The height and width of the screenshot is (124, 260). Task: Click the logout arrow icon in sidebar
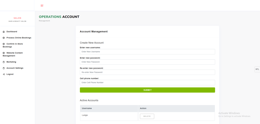point(4,74)
